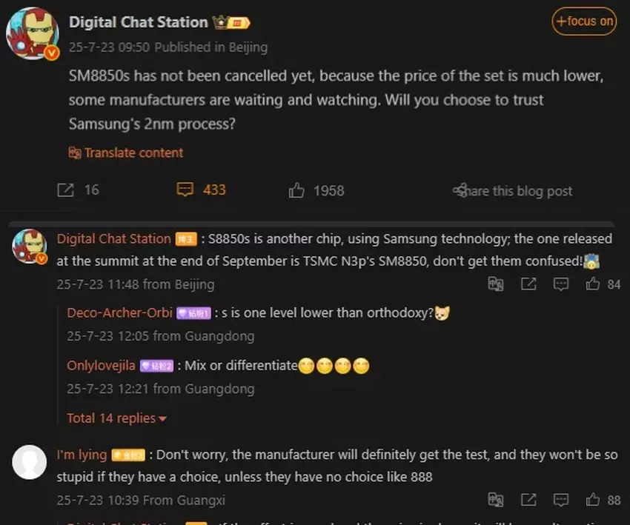Click the Translate content link
The width and height of the screenshot is (630, 525).
126,153
